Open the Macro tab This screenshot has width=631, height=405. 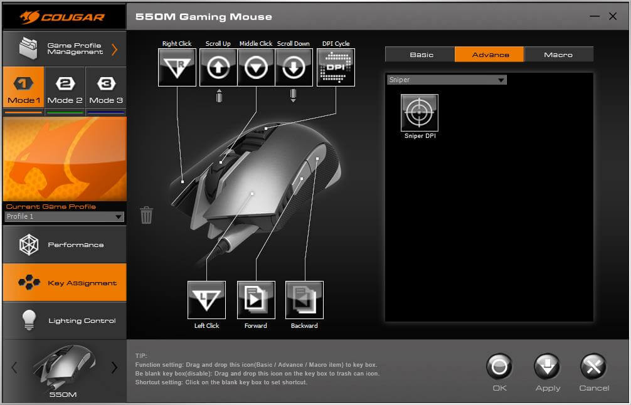(x=558, y=55)
